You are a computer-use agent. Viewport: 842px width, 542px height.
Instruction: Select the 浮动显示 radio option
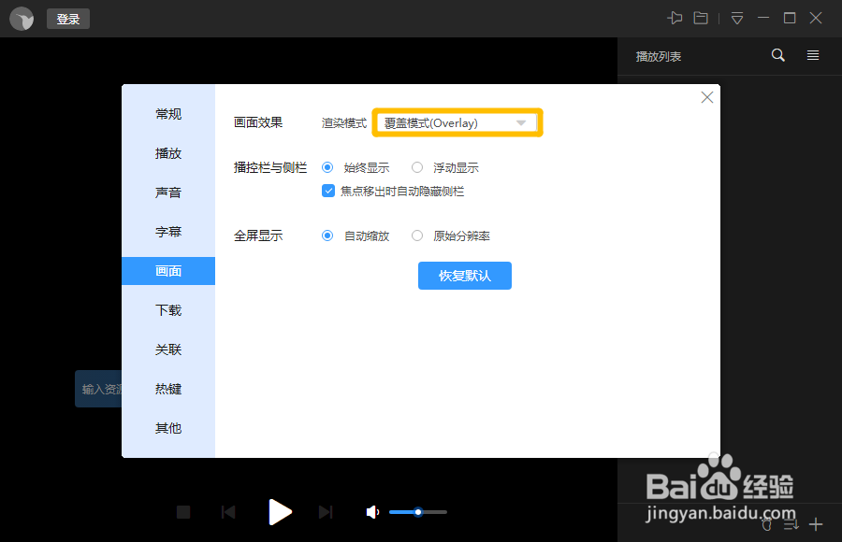(x=416, y=167)
